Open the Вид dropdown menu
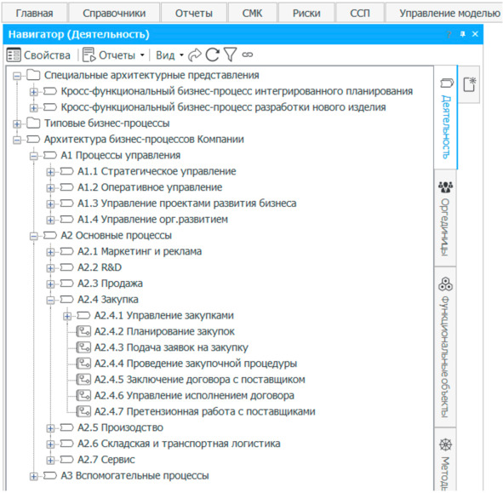The height and width of the screenshot is (493, 503). [169, 55]
